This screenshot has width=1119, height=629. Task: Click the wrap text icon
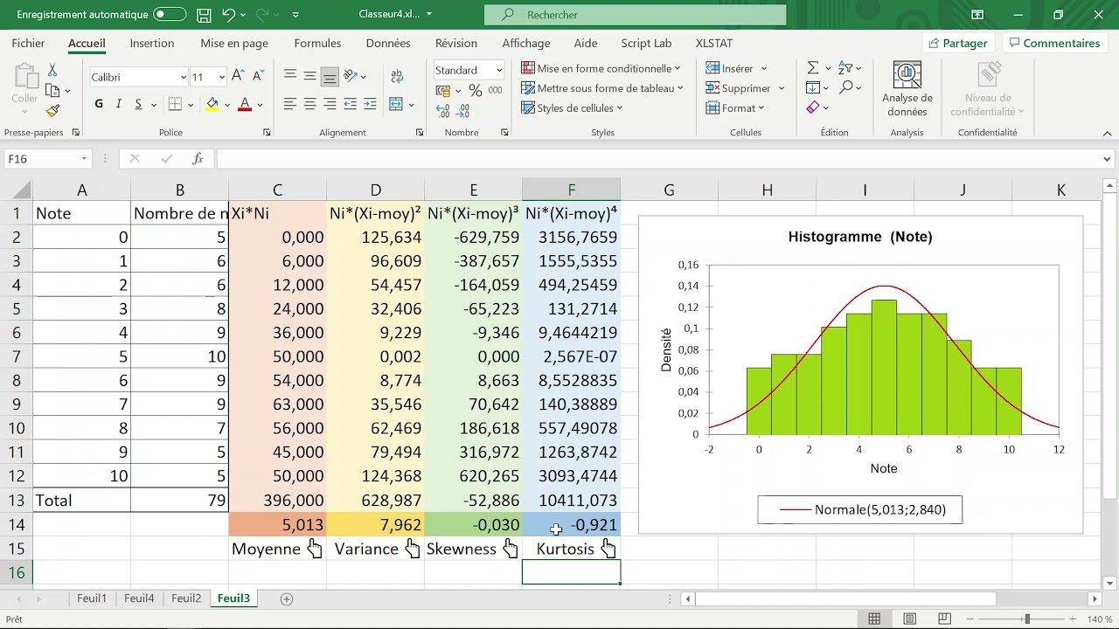396,76
